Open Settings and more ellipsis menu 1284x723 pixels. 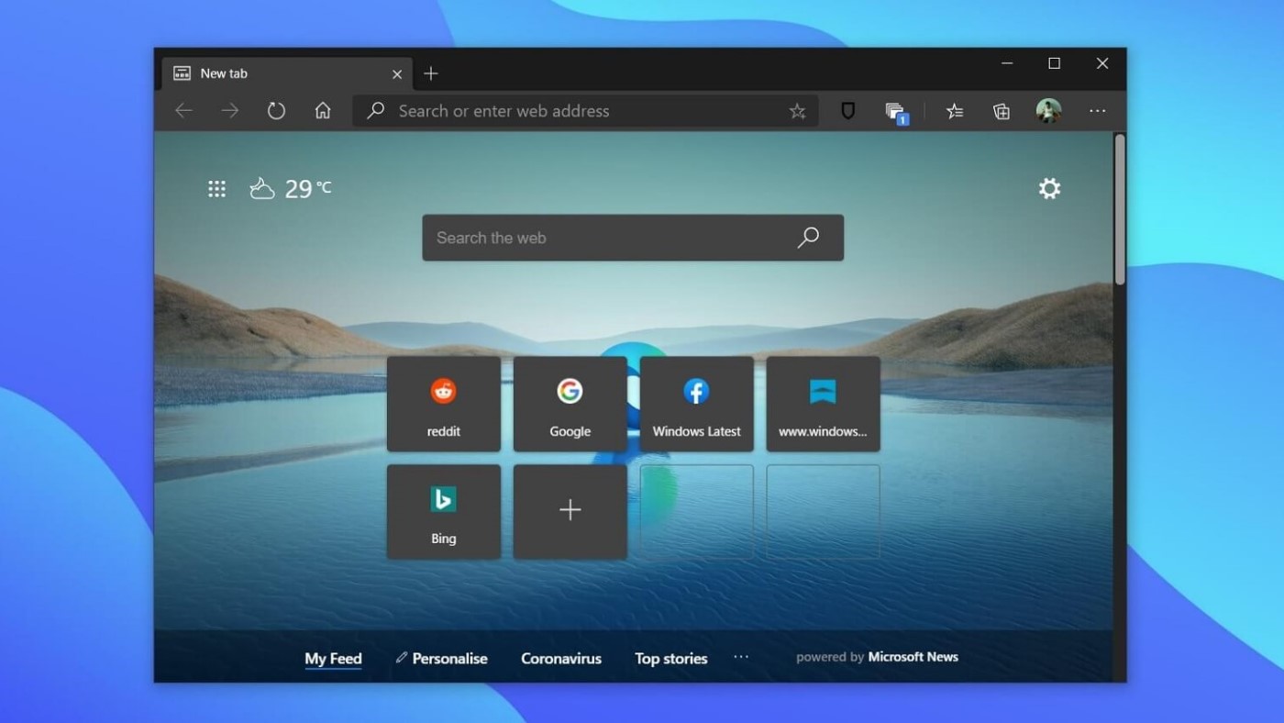coord(1097,111)
